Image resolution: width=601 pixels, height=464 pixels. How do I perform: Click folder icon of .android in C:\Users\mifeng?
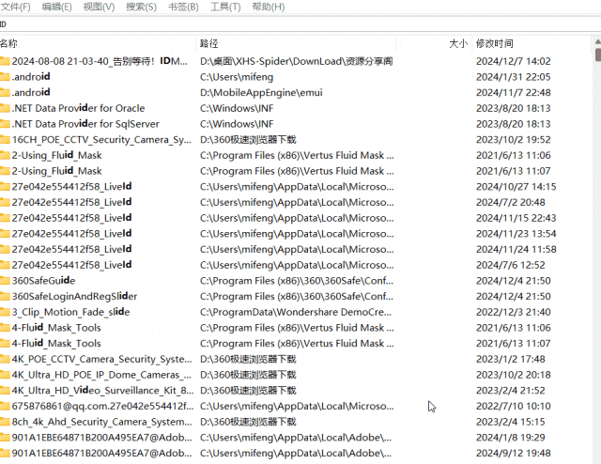[5, 77]
